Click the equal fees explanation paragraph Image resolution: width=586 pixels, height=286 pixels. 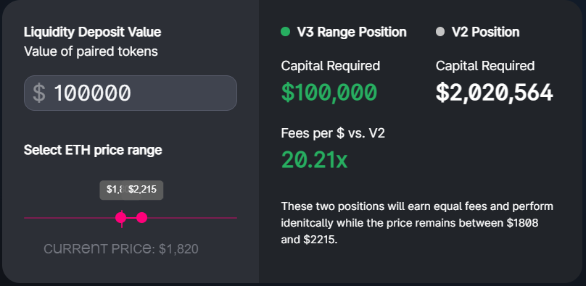(x=417, y=223)
